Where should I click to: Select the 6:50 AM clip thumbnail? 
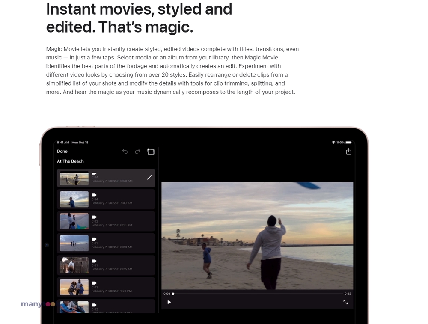(74, 178)
